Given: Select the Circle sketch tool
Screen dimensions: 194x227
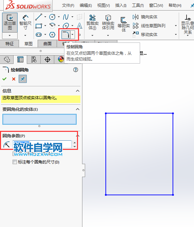Looking at the screenshot, I should click(52, 17).
